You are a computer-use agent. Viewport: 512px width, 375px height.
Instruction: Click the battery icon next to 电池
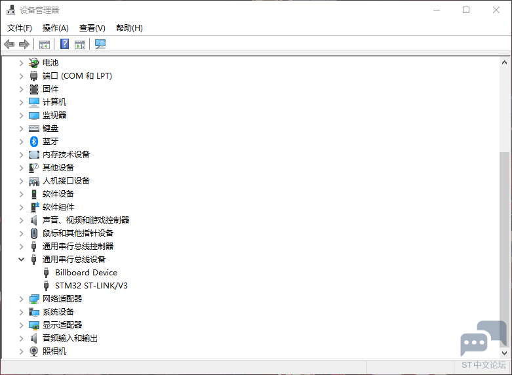click(33, 63)
